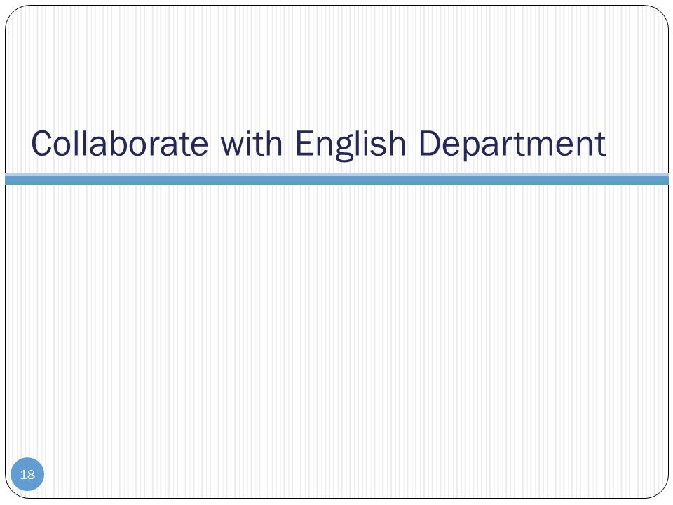Click the final t of Department
This screenshot has height=505, width=673.
[x=601, y=144]
